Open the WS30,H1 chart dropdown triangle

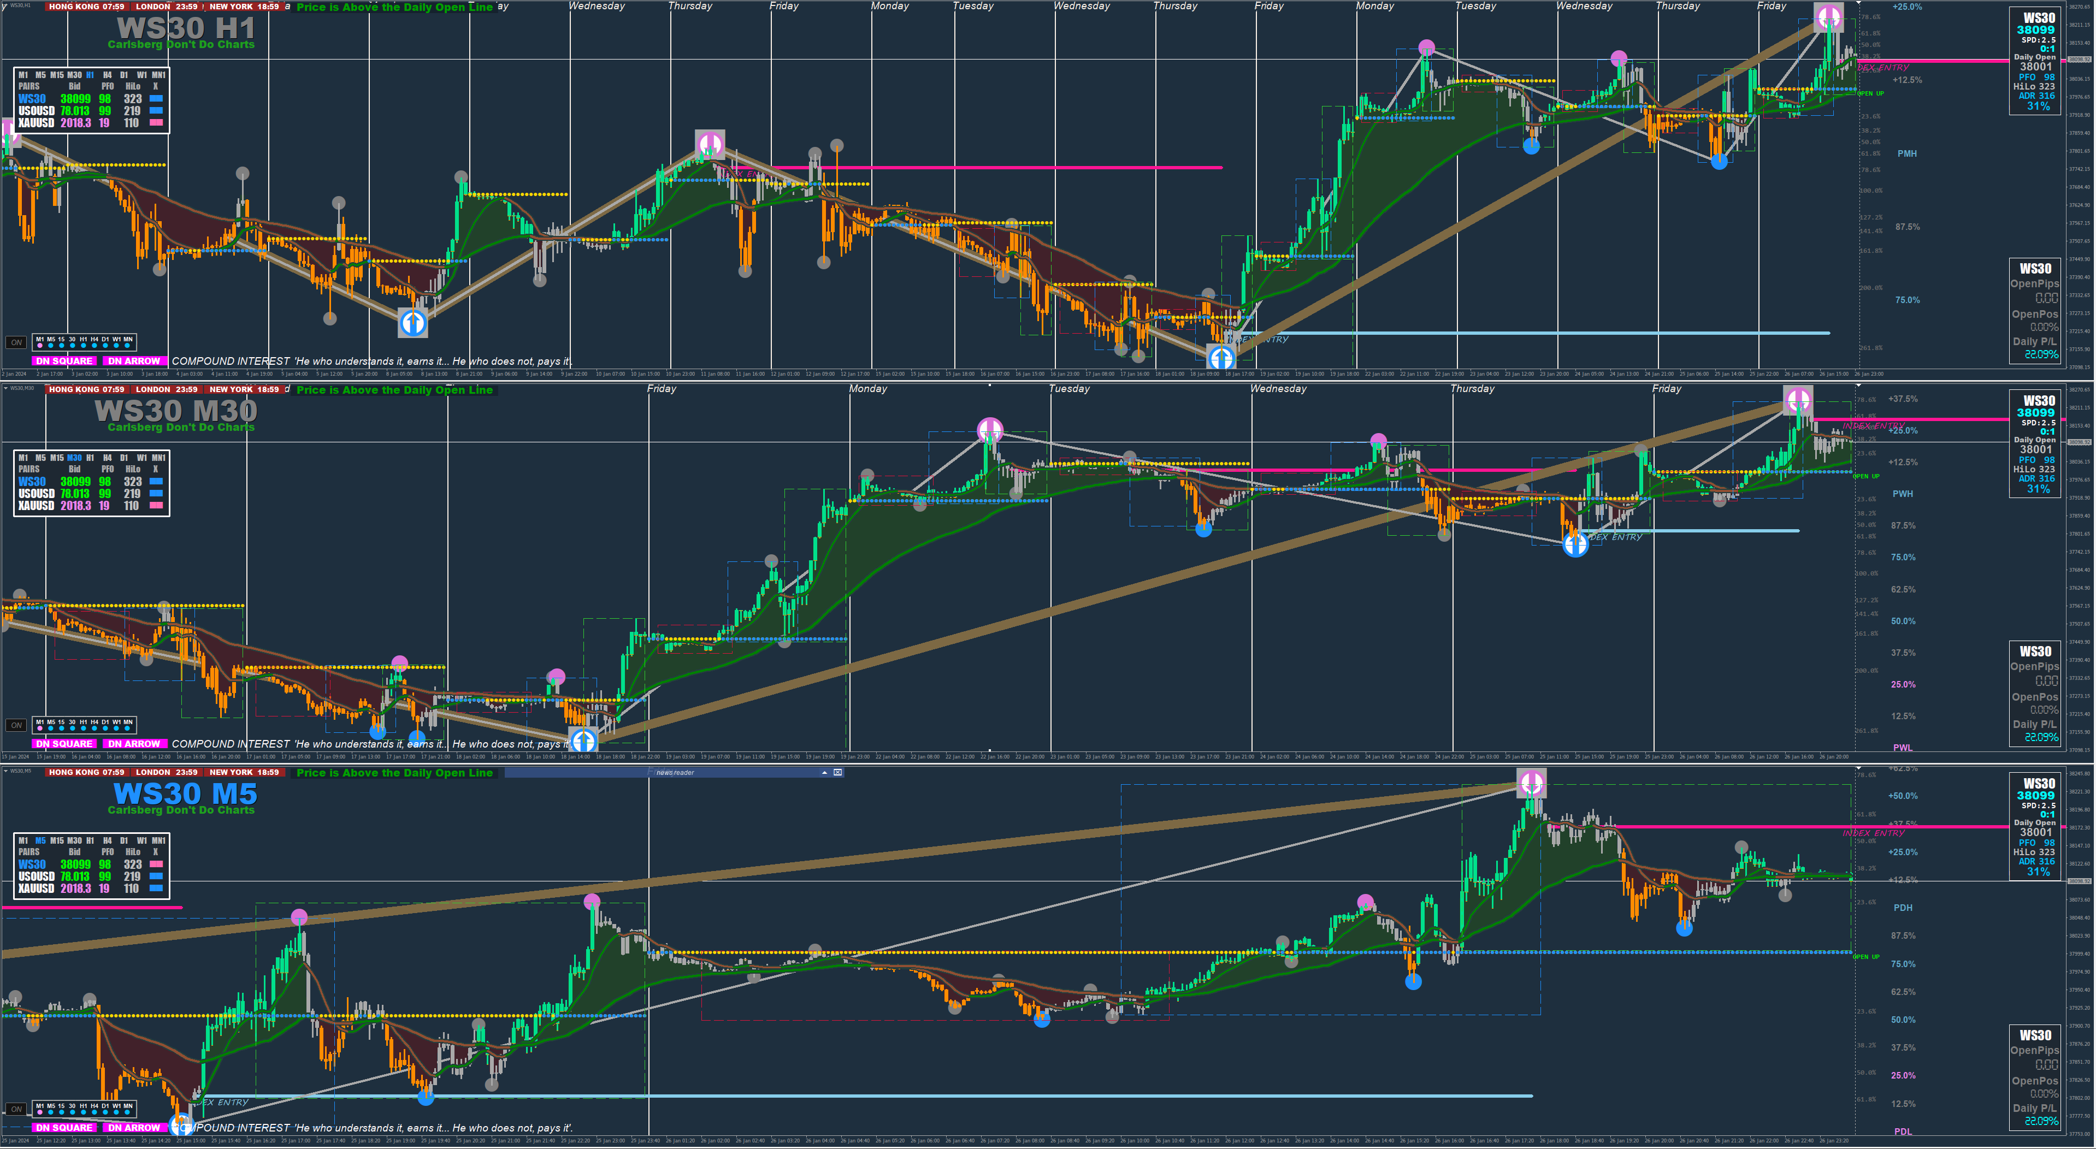[x=5, y=5]
